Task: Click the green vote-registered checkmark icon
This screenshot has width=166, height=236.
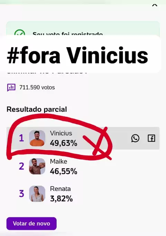Action: coord(20,33)
